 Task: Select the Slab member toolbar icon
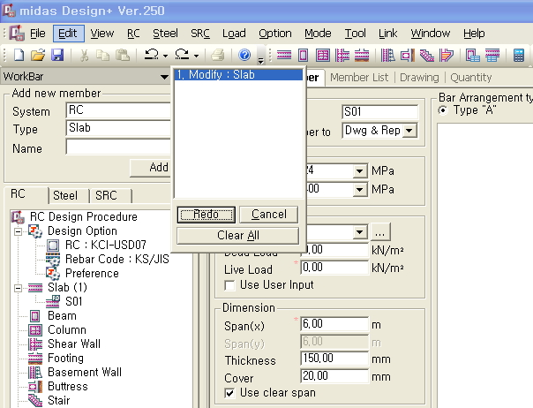[x=284, y=55]
